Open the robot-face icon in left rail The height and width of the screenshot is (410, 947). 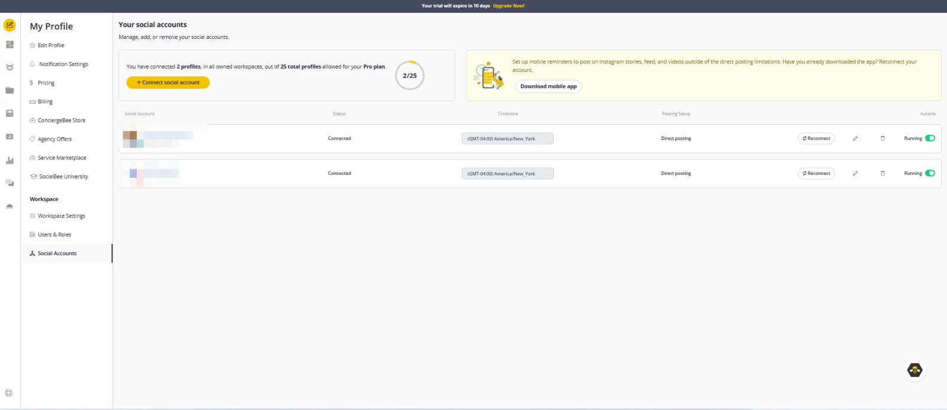[9, 67]
